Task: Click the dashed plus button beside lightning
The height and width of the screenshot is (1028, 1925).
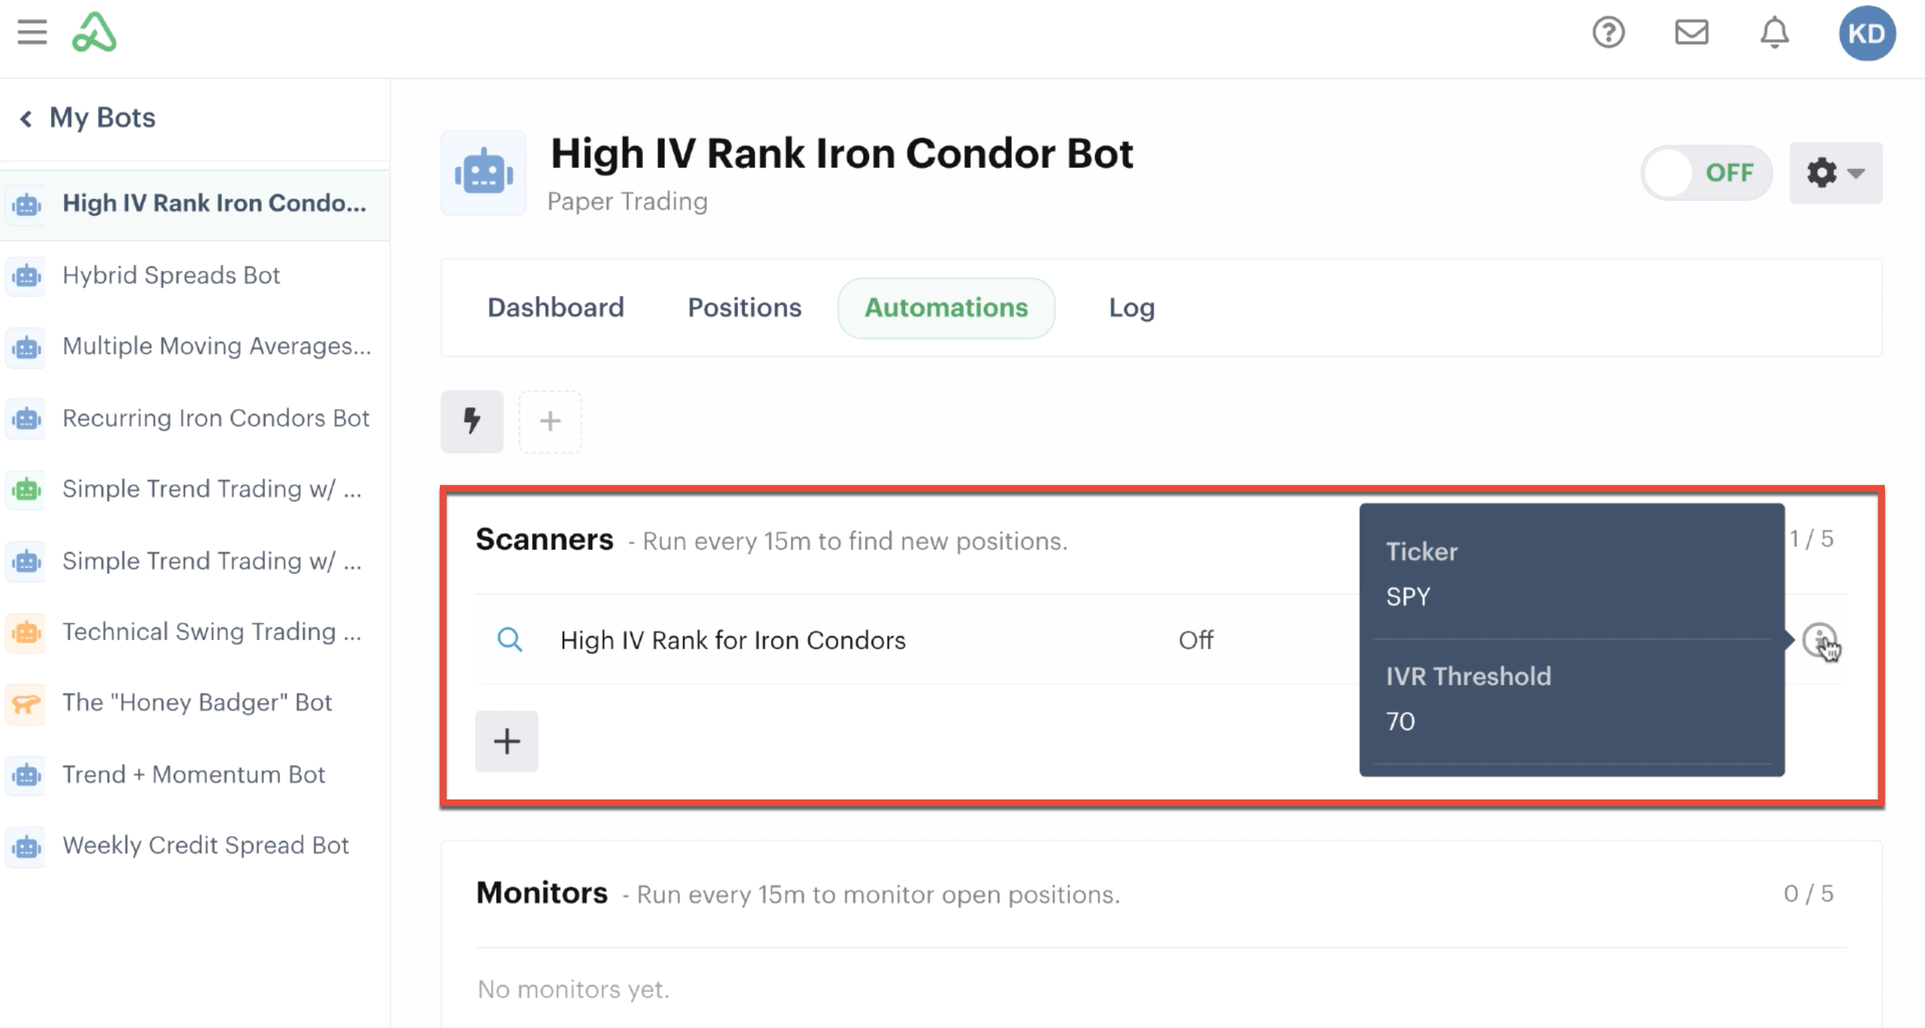Action: pos(550,421)
